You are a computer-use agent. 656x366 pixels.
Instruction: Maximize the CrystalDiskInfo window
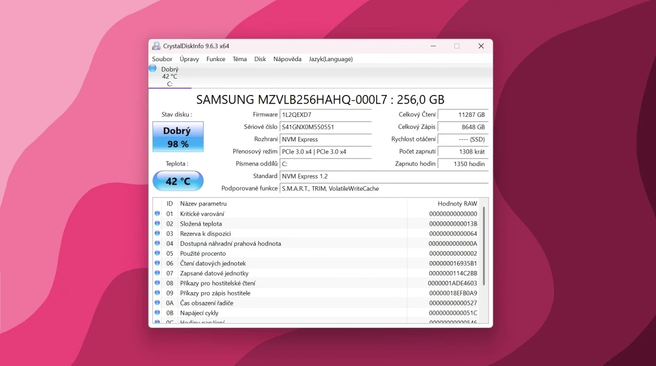point(457,46)
